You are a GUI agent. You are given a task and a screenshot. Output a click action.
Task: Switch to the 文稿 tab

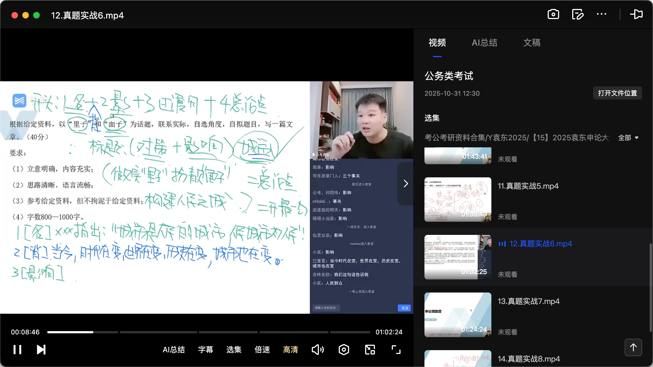coord(532,43)
